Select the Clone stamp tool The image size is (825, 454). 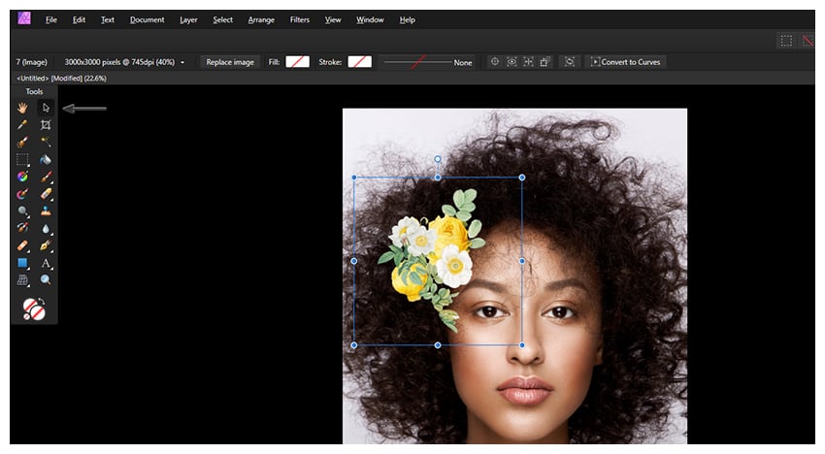pos(46,211)
